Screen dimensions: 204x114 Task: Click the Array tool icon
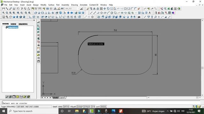click(x=101, y=9)
